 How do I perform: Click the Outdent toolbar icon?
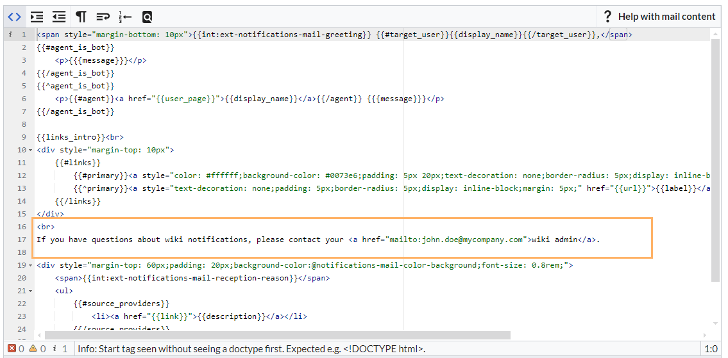pos(59,17)
